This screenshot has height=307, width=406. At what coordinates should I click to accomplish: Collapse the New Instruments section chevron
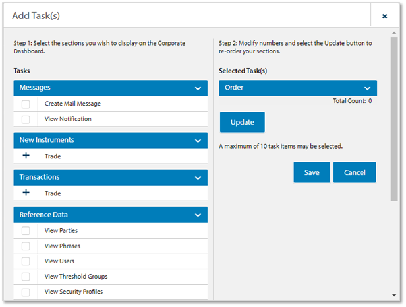point(197,141)
